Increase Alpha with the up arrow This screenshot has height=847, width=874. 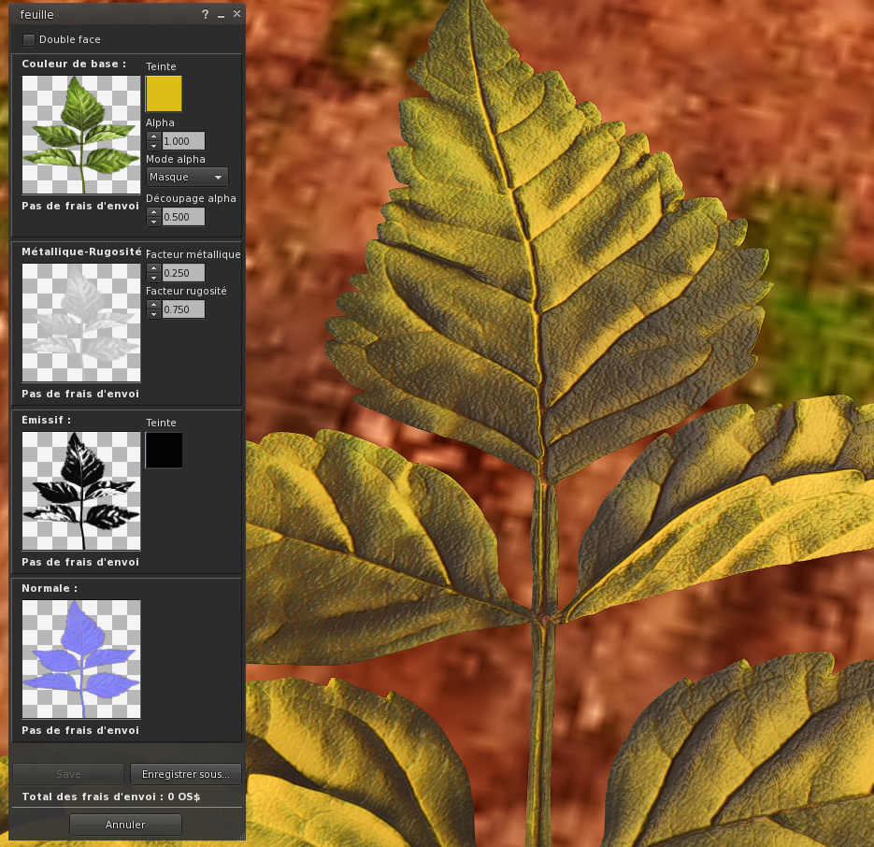coord(153,136)
